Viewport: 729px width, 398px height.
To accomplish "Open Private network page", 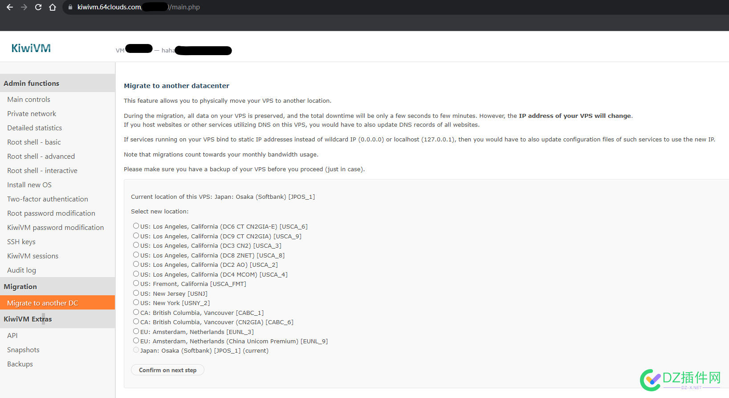I will point(32,114).
